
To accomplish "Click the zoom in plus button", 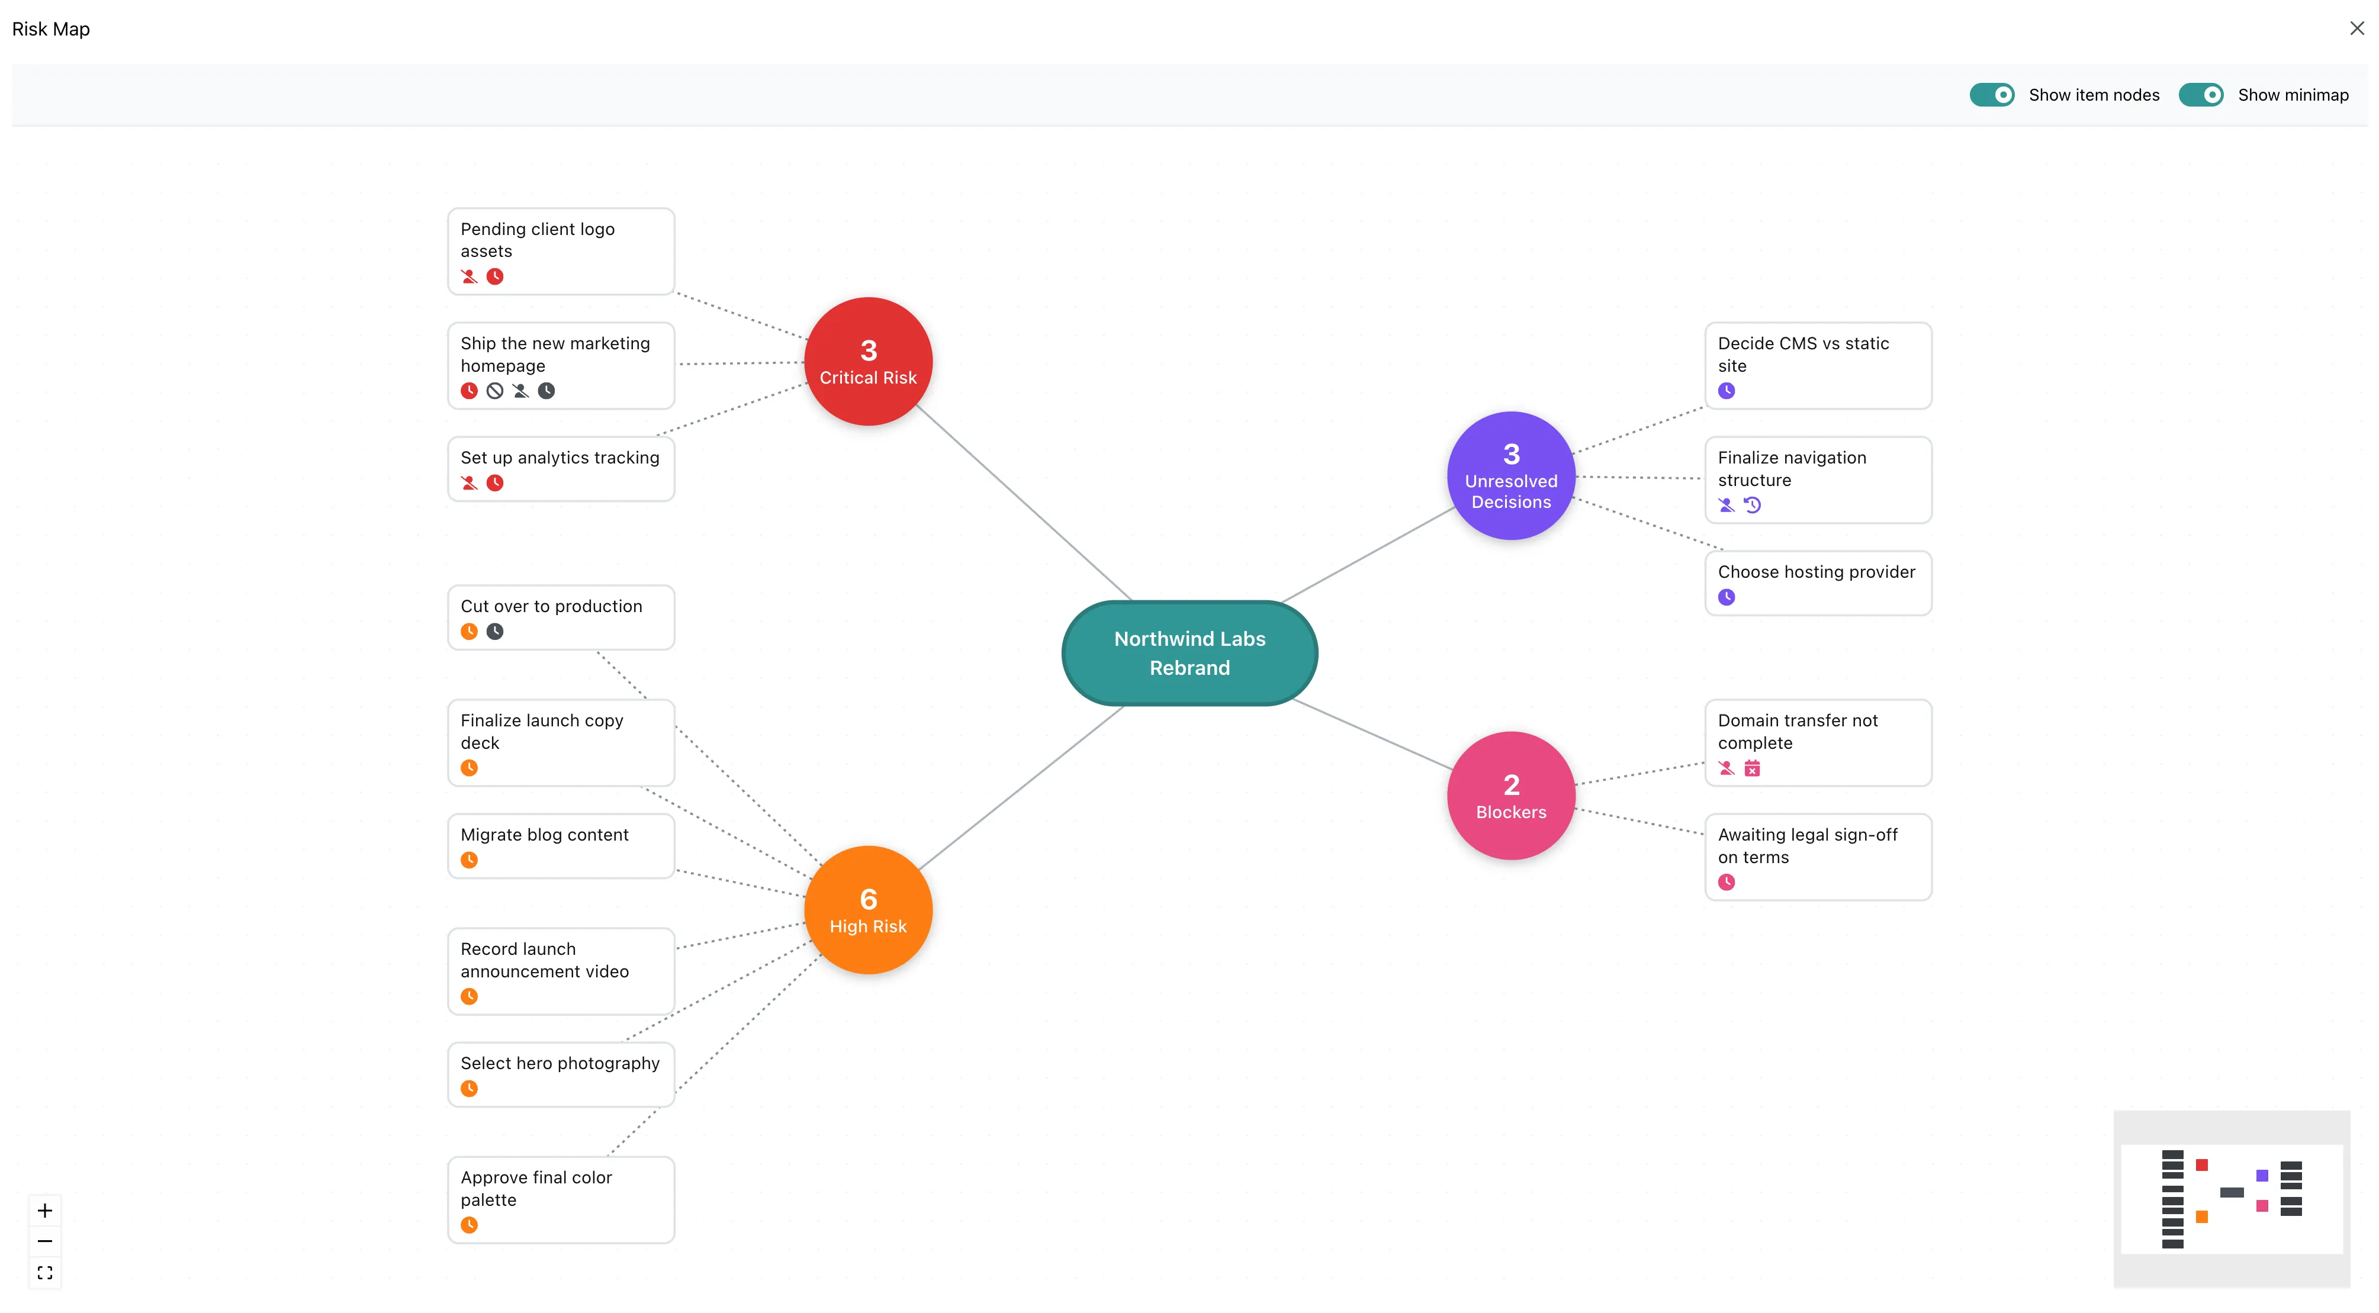I will pyautogui.click(x=44, y=1211).
